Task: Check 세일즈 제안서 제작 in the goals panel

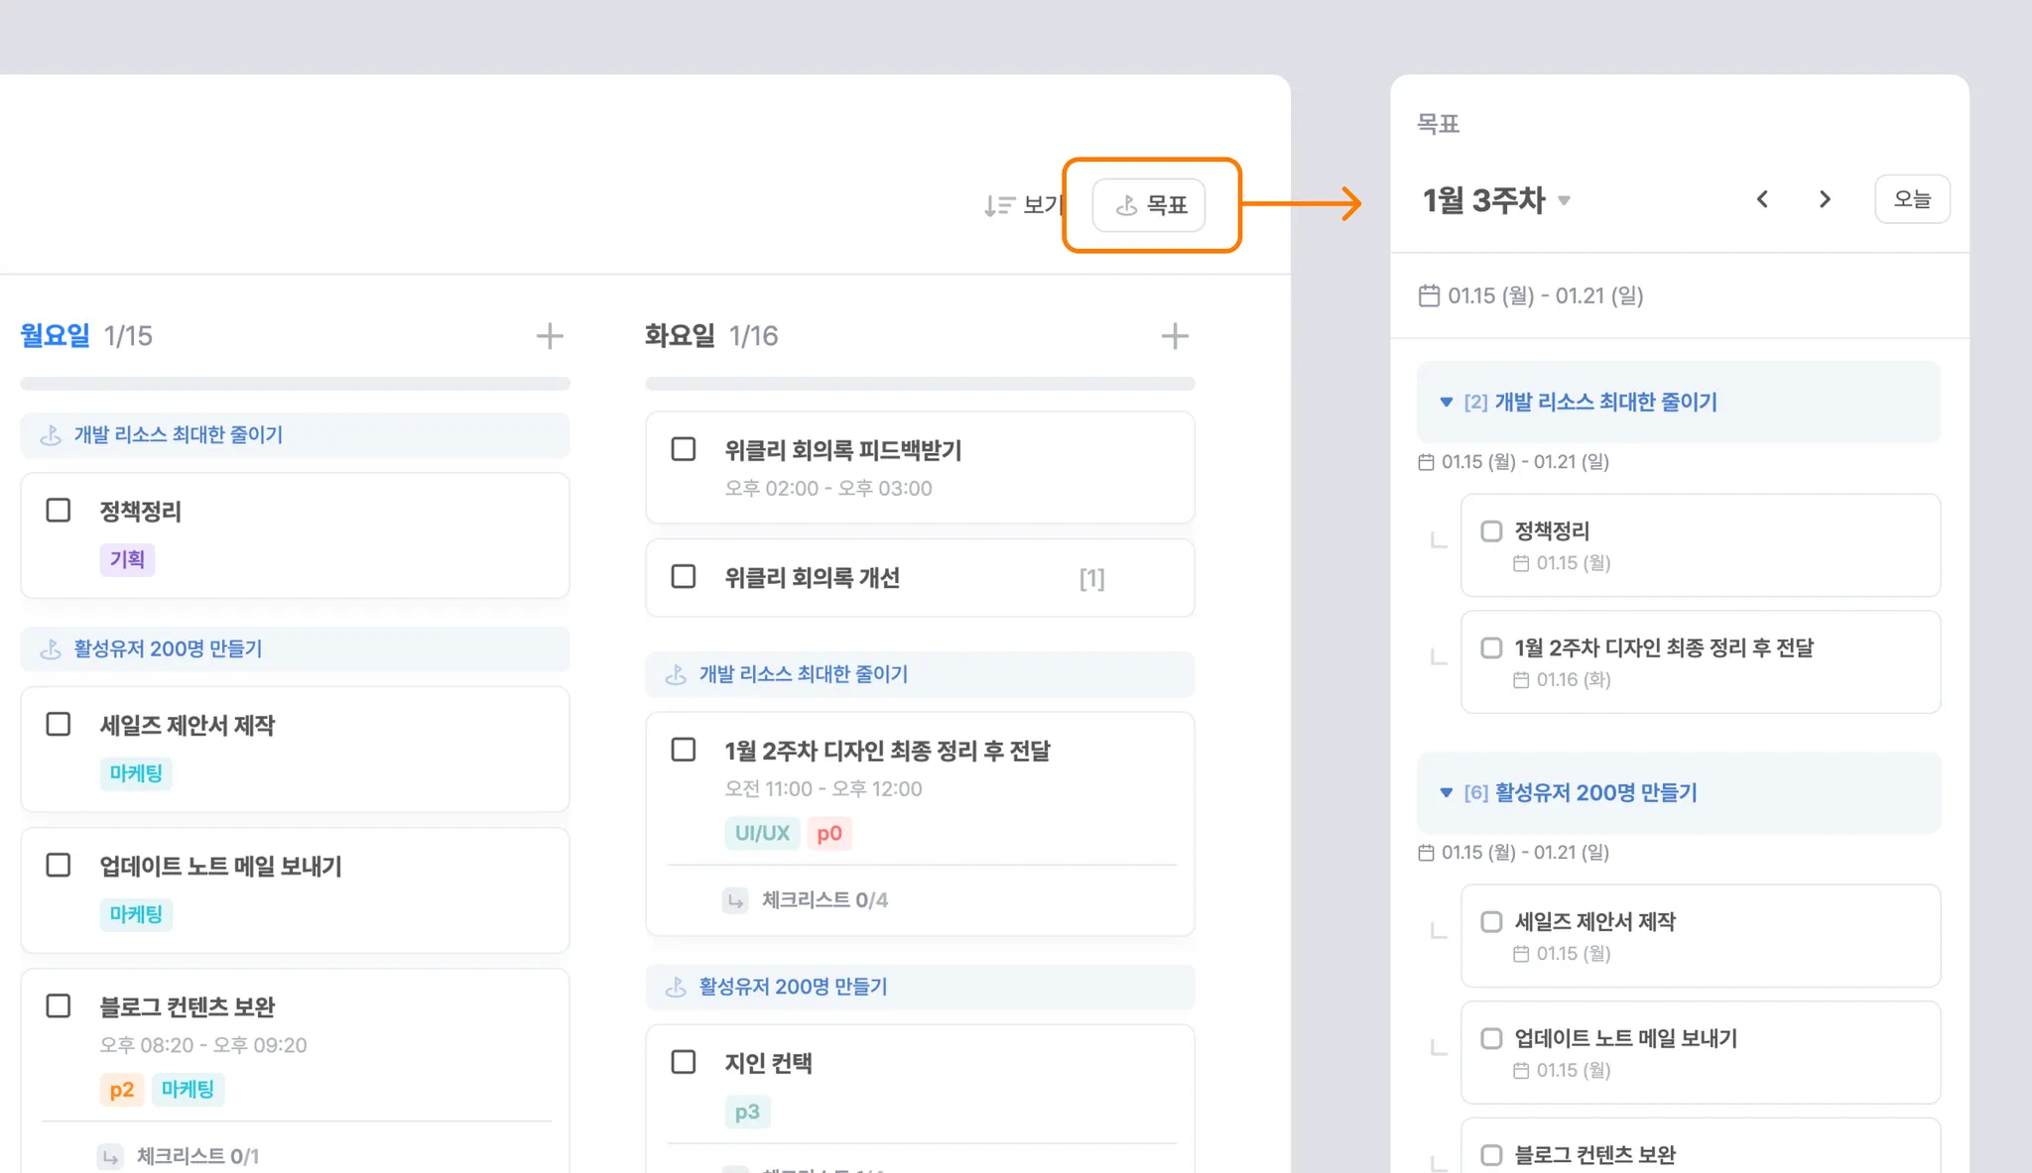Action: pos(1491,922)
